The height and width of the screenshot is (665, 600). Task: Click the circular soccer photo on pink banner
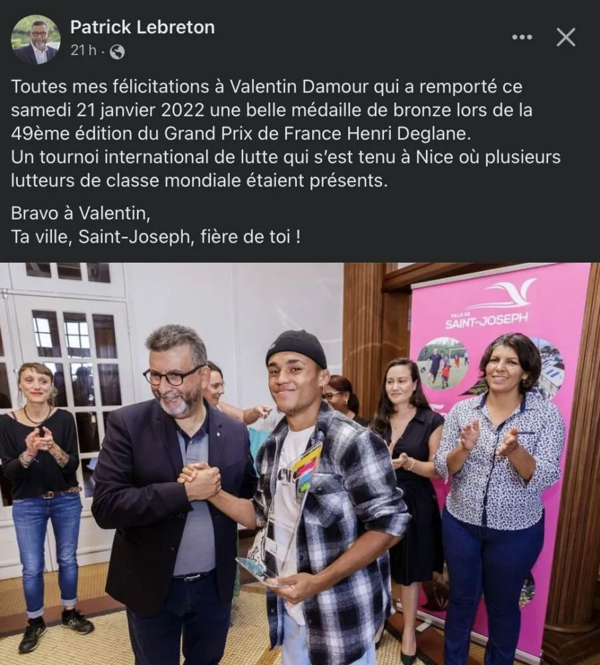444,363
